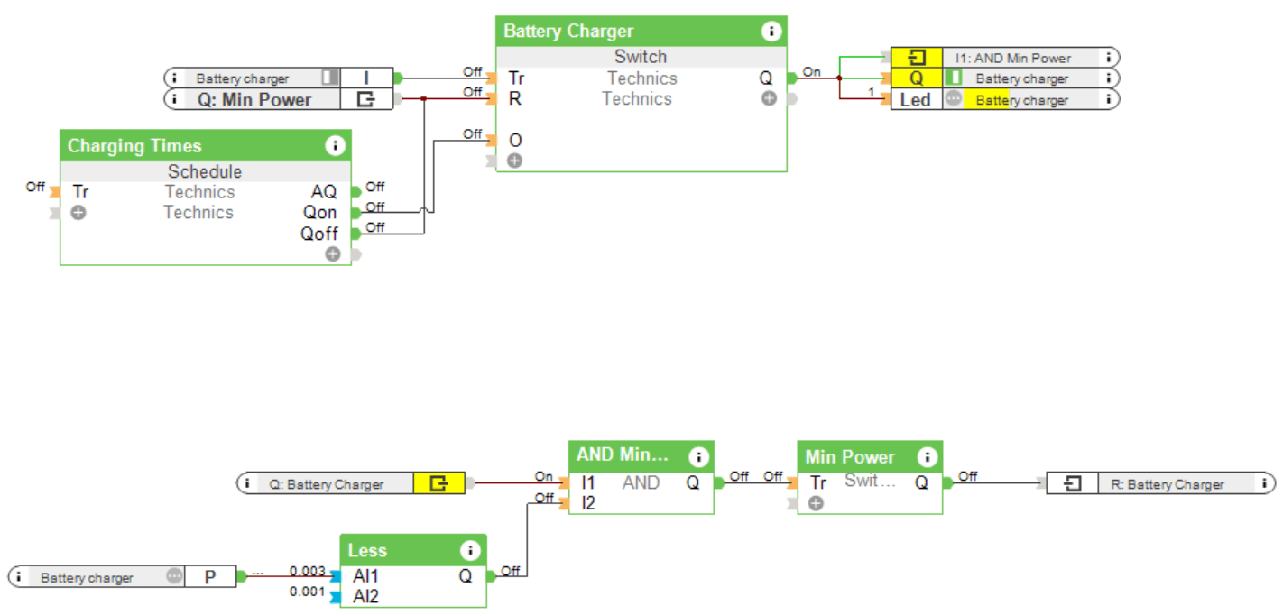
Task: Click info icon on the Less block
Action: 470,550
